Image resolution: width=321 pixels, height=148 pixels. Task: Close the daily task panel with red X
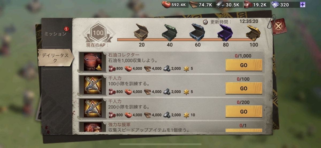(279, 26)
